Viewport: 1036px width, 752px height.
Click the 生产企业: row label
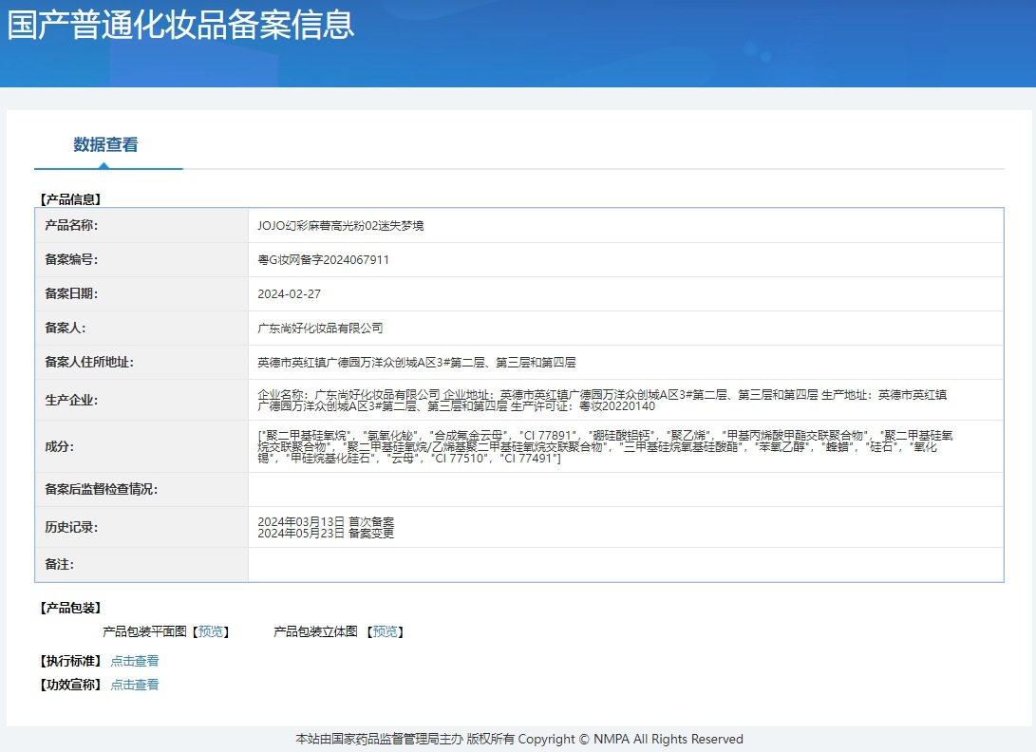click(71, 401)
